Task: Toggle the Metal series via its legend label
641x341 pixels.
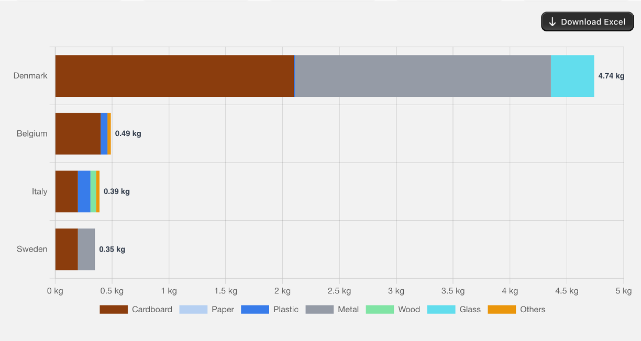Action: coord(349,309)
